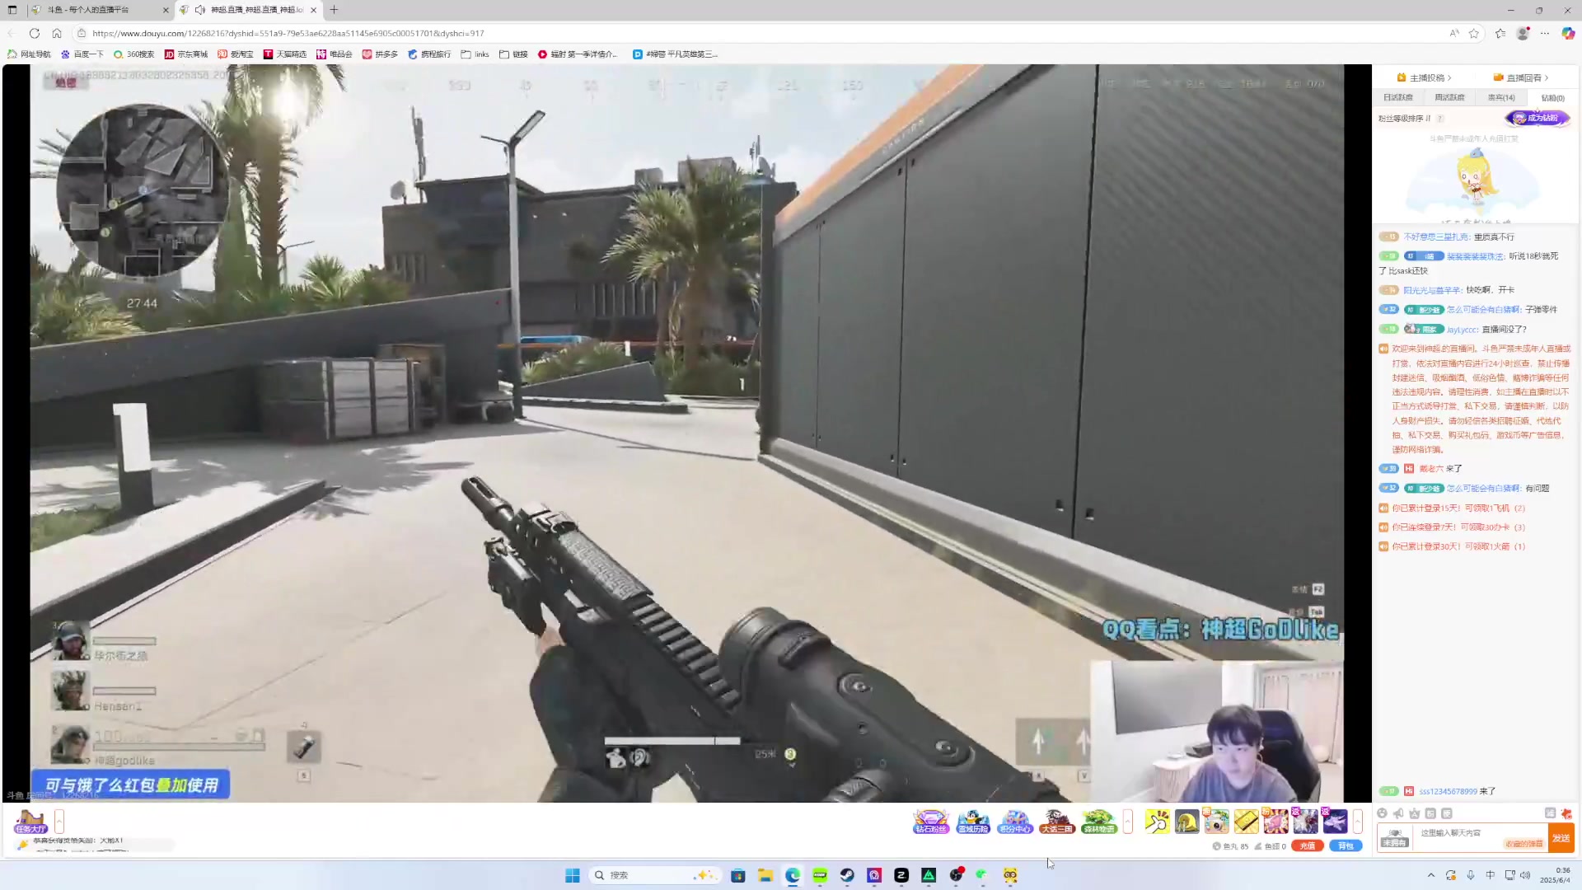Open the Copilot sidebar icon
The width and height of the screenshot is (1582, 890).
pyautogui.click(x=1568, y=33)
